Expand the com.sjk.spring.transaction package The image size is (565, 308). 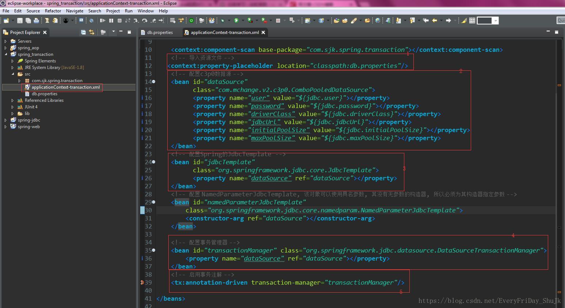[x=19, y=81]
